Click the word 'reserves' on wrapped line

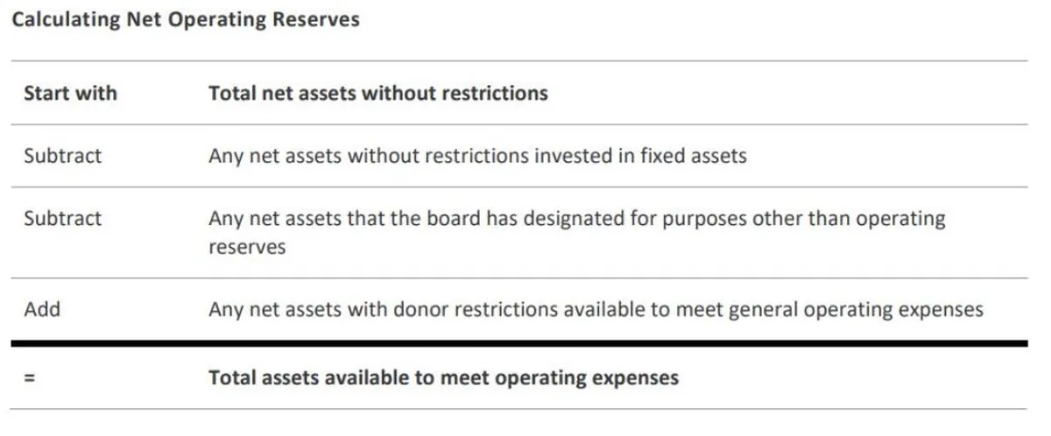click(247, 247)
